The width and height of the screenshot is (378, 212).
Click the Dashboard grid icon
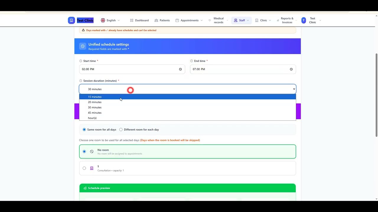tap(132, 20)
